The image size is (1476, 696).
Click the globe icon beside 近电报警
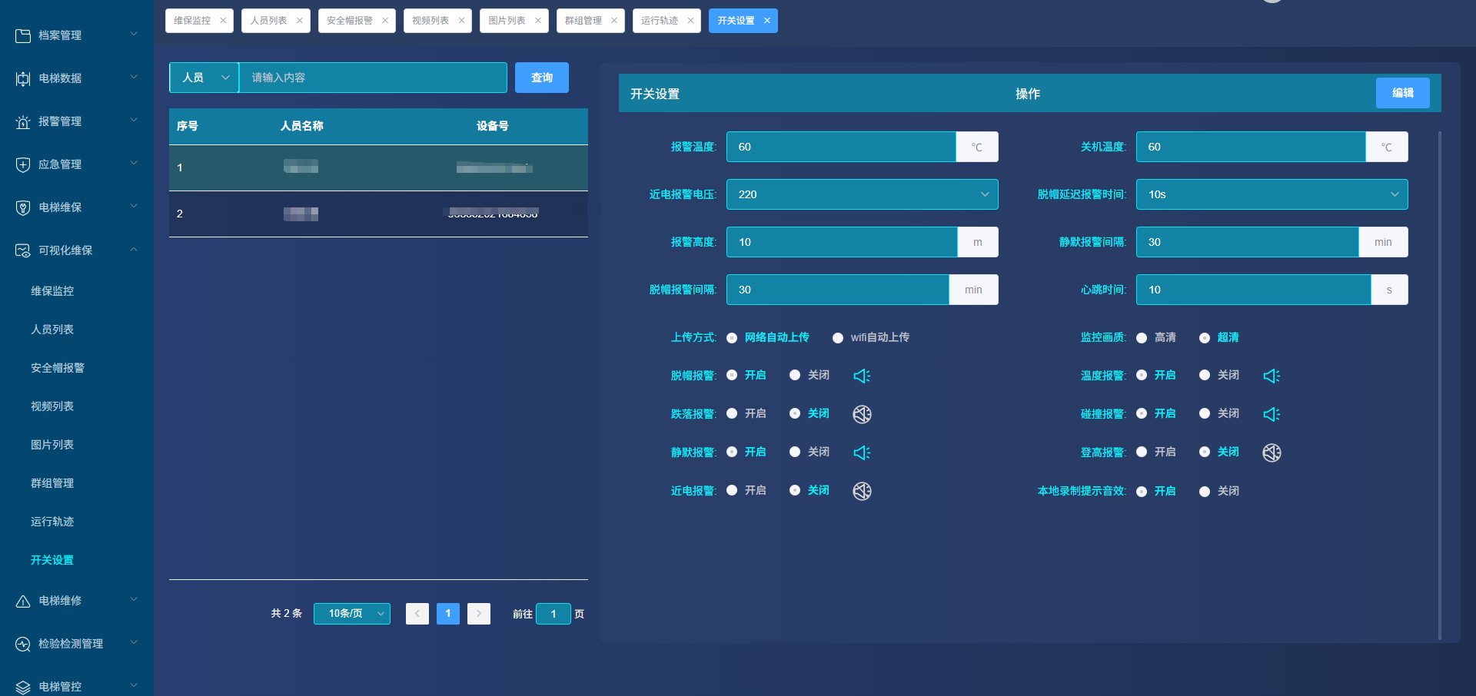[862, 491]
